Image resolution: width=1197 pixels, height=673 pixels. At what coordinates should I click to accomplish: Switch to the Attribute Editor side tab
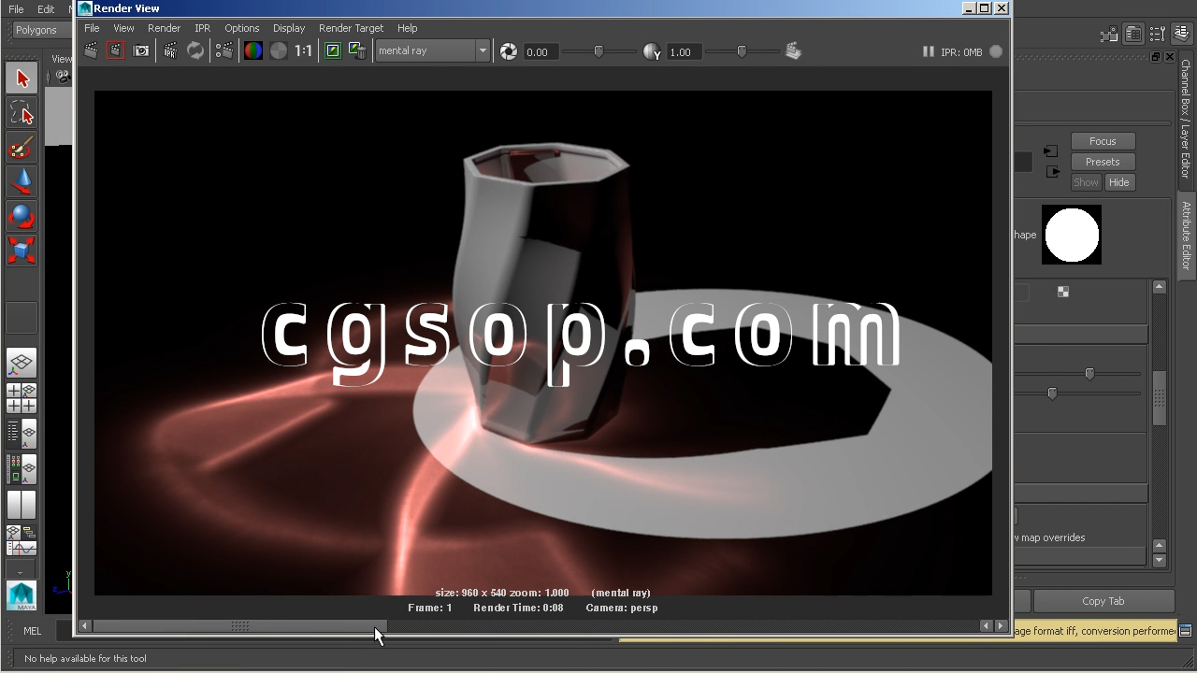pyautogui.click(x=1186, y=236)
